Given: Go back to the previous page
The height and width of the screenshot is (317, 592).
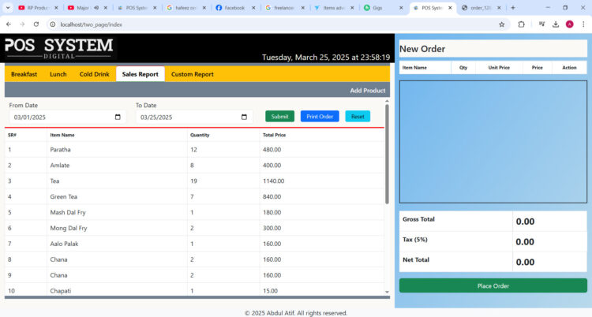Looking at the screenshot, I should click(x=8, y=24).
